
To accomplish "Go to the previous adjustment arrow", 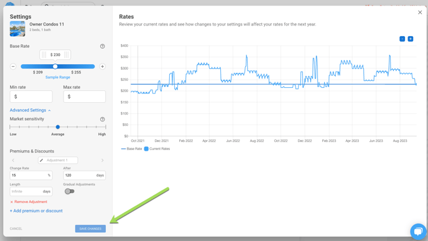I will (13, 161).
